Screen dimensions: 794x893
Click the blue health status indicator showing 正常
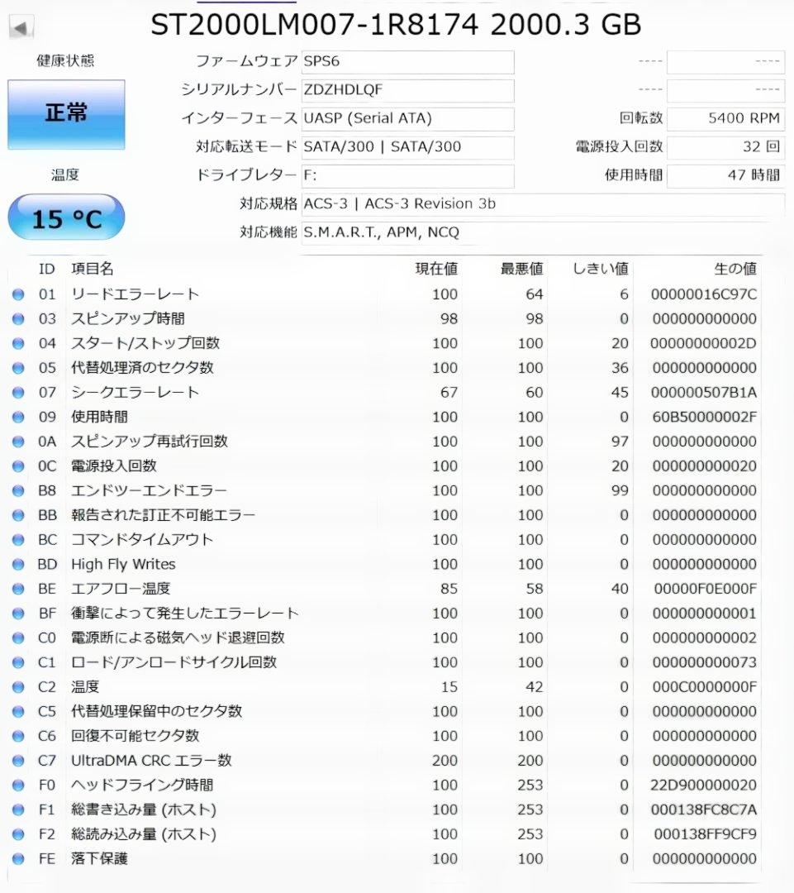point(65,114)
